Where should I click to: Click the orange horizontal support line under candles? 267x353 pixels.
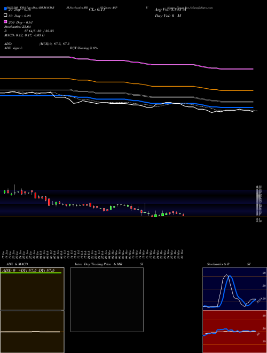(133, 217)
